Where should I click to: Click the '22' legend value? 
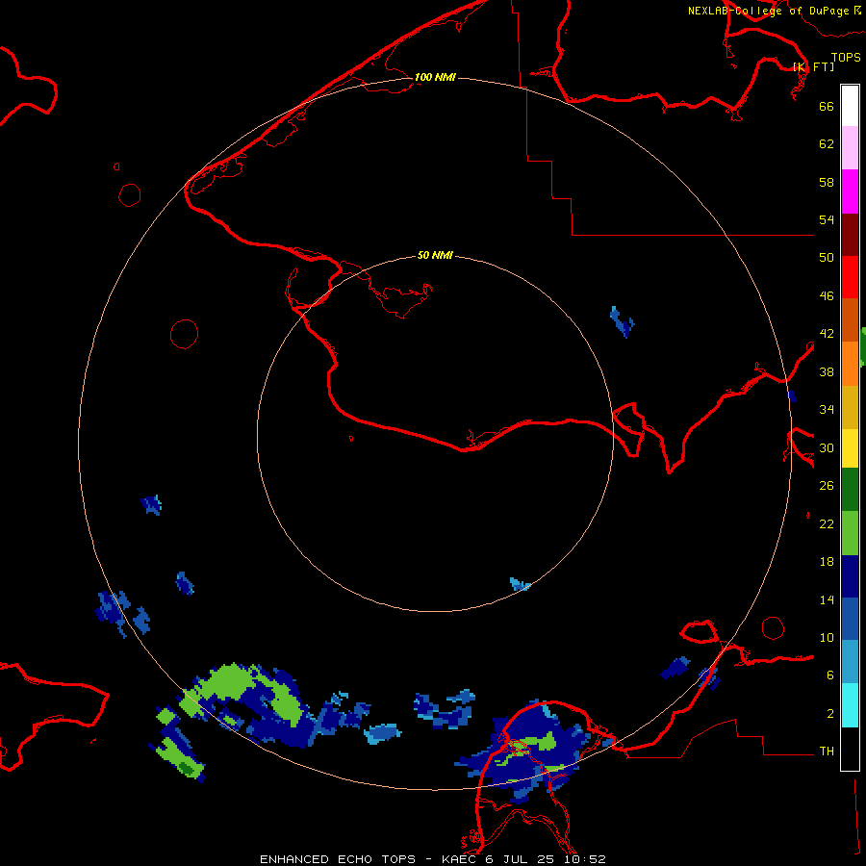[827, 523]
